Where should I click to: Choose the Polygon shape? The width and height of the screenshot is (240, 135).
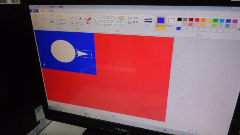pyautogui.click(x=117, y=18)
